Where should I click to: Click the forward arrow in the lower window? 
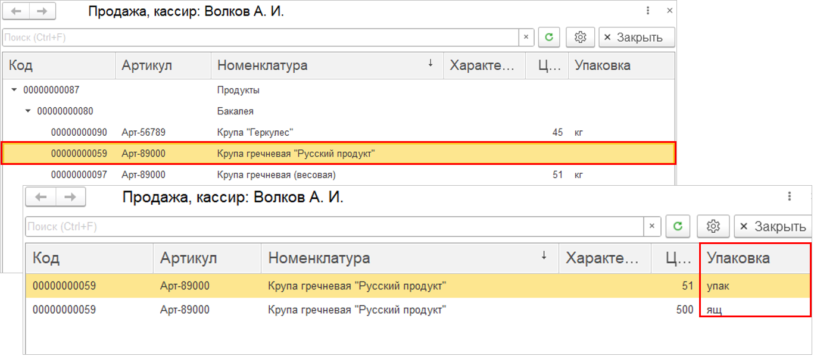coord(71,197)
